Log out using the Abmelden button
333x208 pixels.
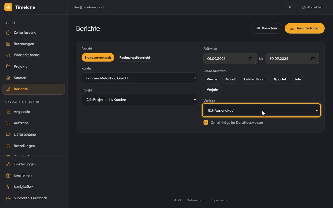[312, 7]
